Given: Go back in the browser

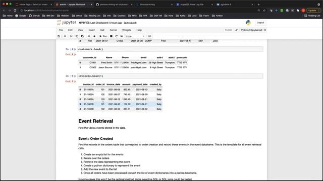Looking at the screenshot, I should coord(4,10).
